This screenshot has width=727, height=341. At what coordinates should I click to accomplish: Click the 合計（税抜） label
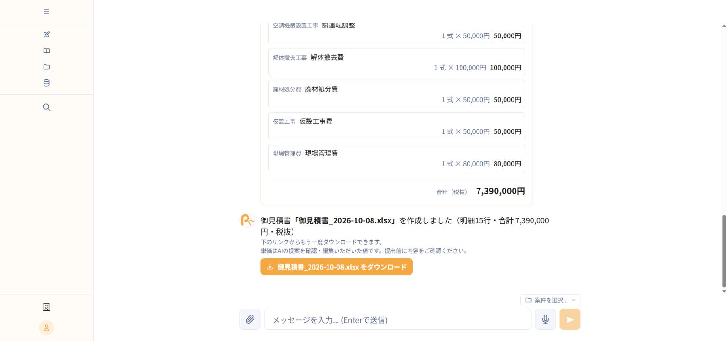452,192
